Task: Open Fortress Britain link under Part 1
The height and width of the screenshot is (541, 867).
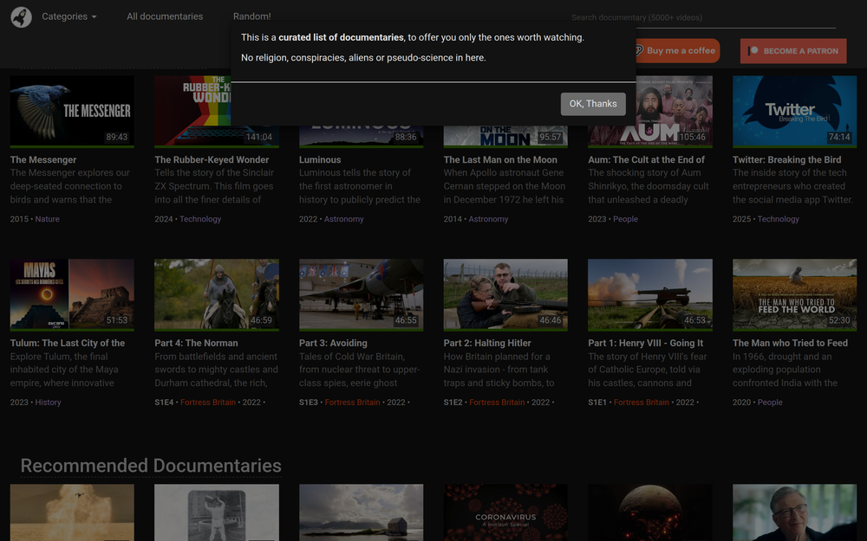Action: [x=642, y=403]
